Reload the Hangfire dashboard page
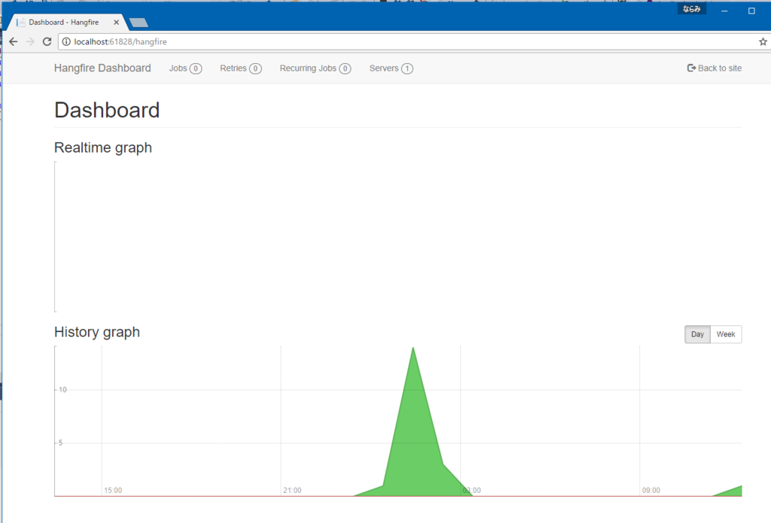771x523 pixels. (47, 42)
